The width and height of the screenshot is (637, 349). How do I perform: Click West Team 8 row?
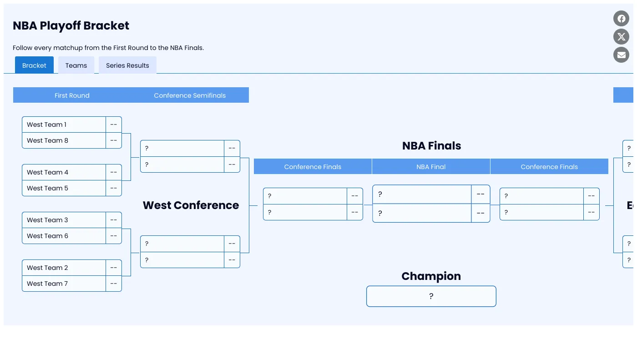point(64,140)
